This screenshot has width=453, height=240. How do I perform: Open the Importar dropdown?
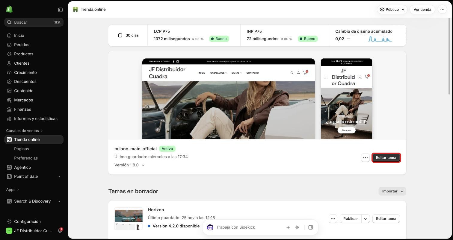392,191
